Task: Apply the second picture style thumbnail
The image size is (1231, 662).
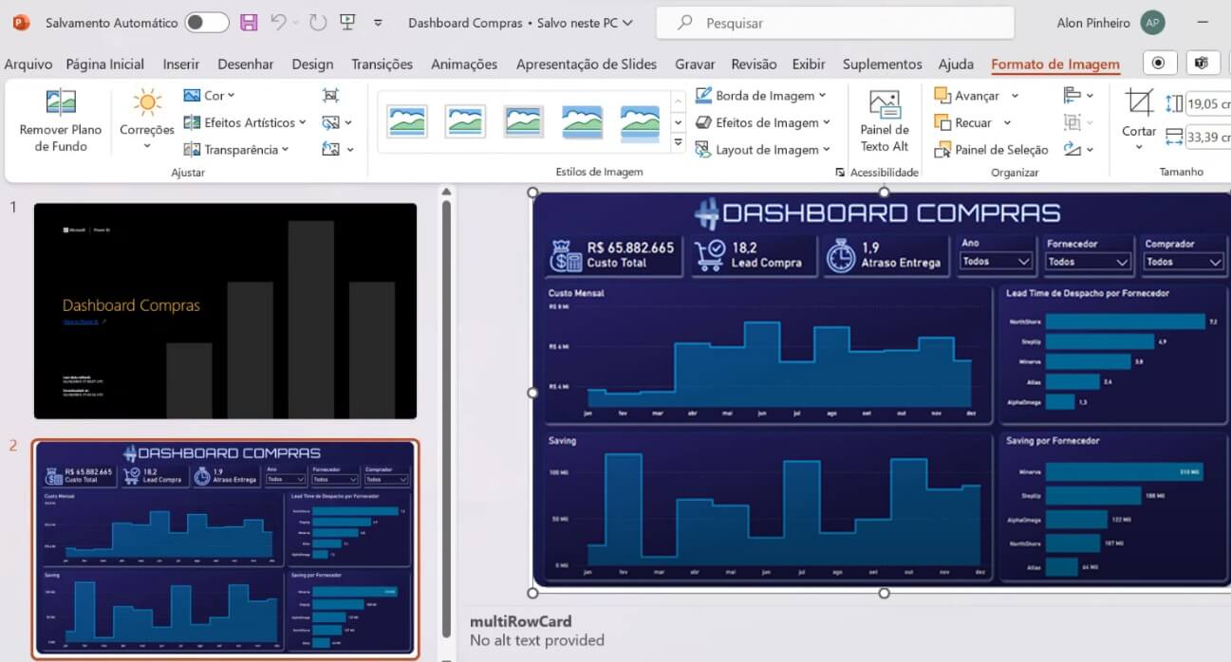Action: pos(466,120)
